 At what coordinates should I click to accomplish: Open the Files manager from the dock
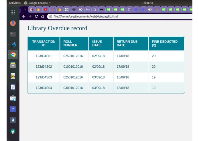tap(13, 65)
